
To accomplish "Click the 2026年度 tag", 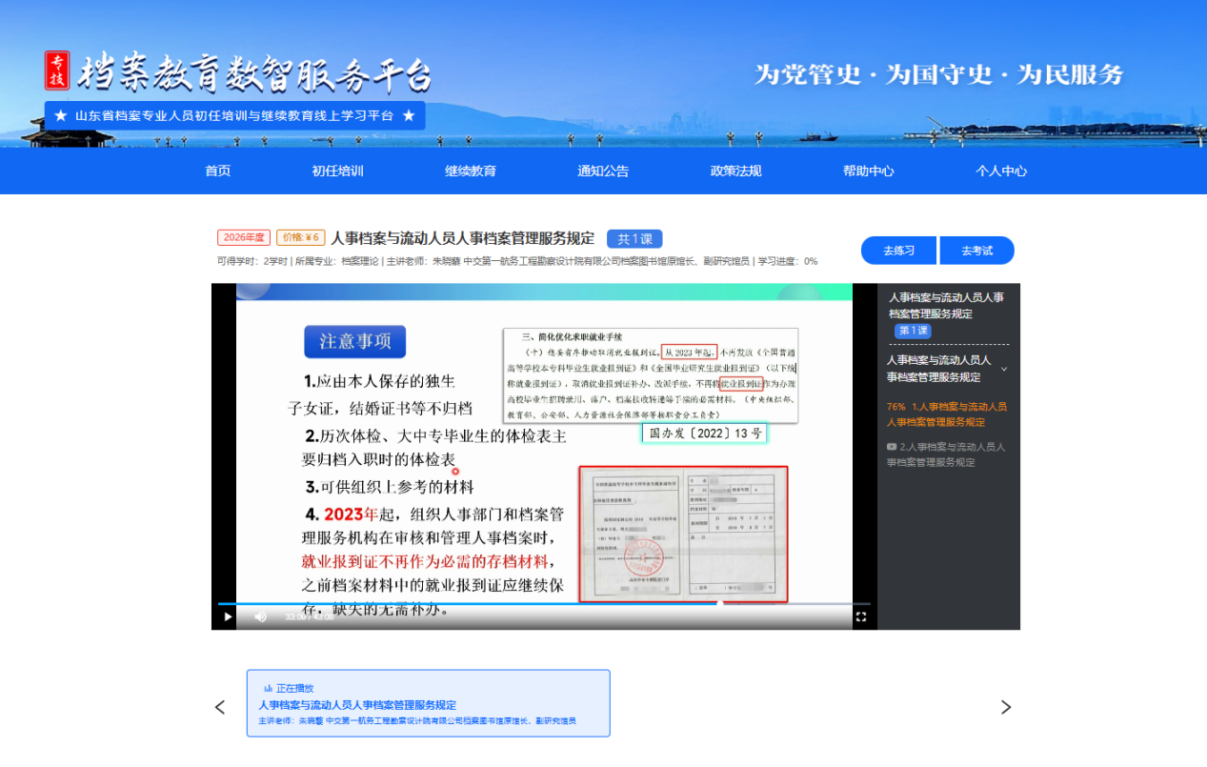I will pos(244,238).
